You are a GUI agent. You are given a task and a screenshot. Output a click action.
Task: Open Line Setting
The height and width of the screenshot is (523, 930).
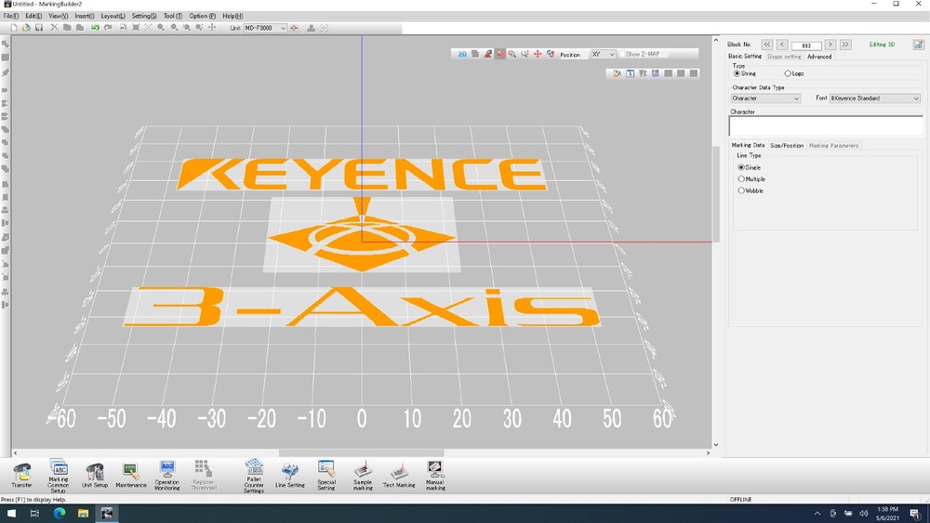(290, 476)
